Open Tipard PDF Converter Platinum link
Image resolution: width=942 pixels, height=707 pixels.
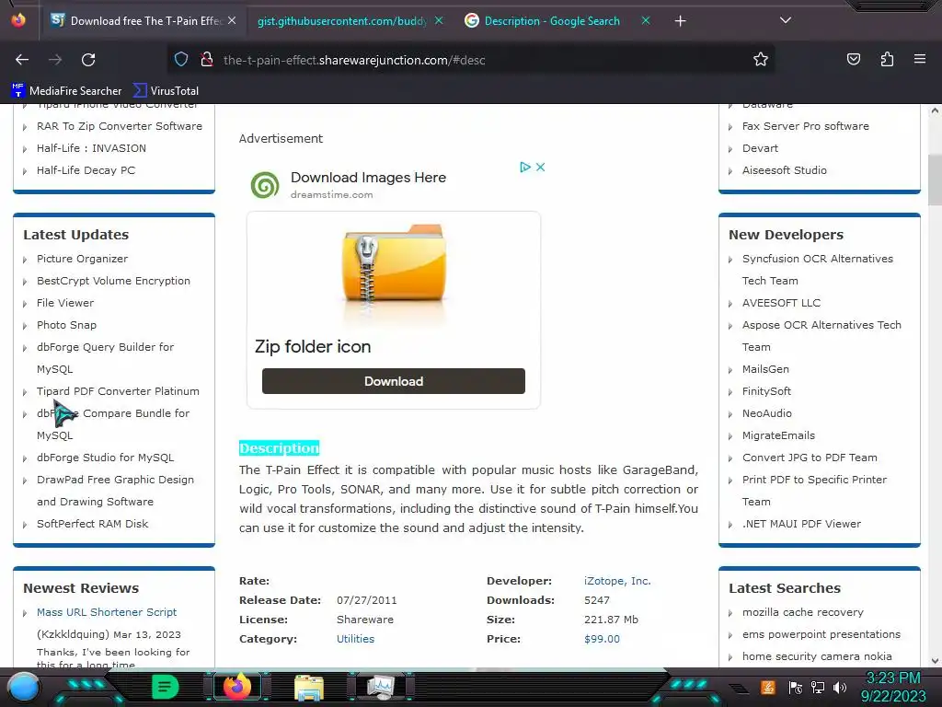[118, 391]
